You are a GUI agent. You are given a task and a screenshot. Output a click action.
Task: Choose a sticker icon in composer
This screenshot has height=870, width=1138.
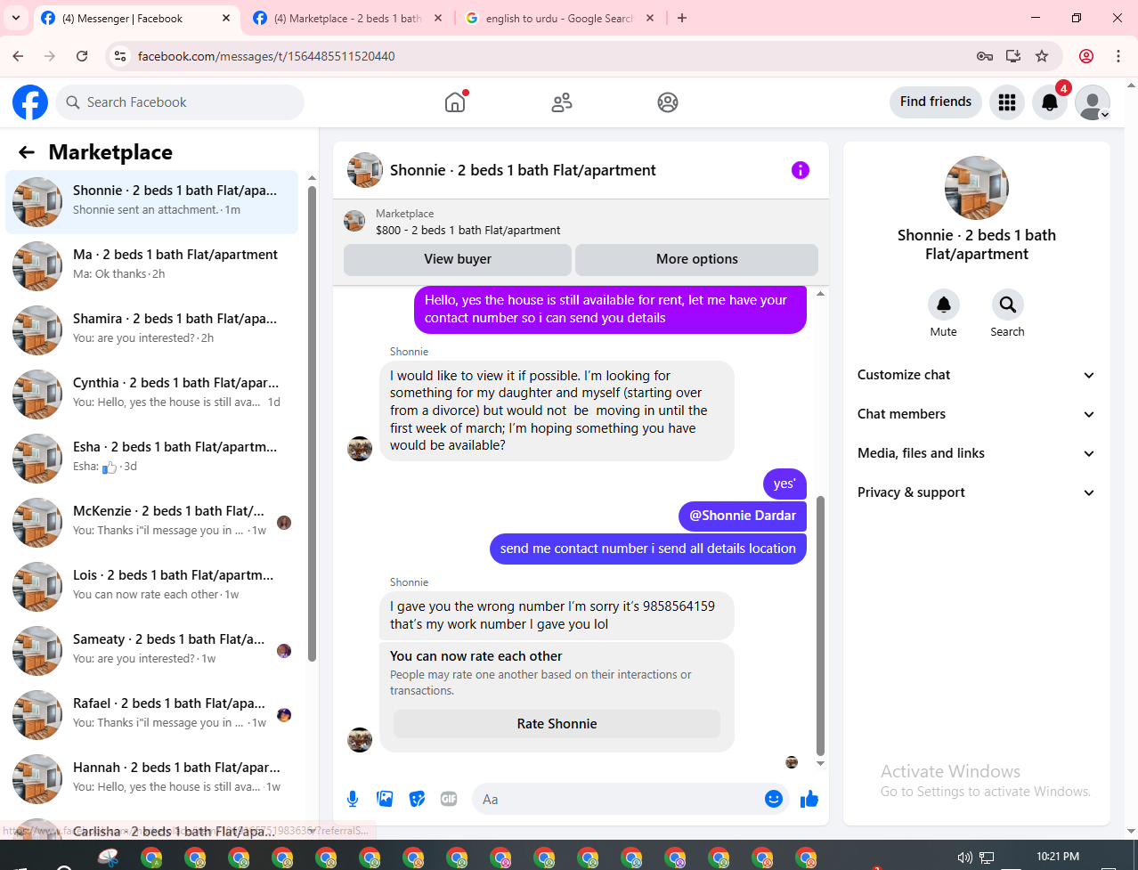[x=417, y=799]
